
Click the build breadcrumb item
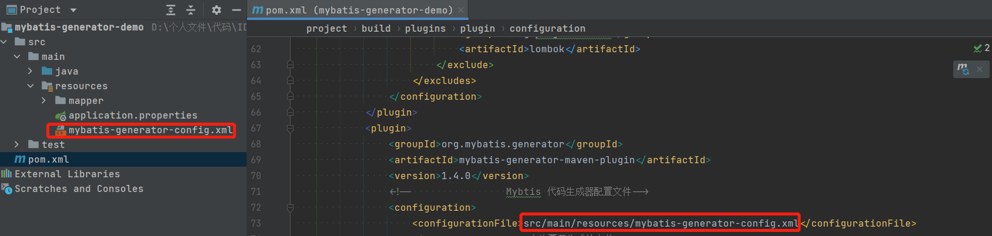coord(376,28)
